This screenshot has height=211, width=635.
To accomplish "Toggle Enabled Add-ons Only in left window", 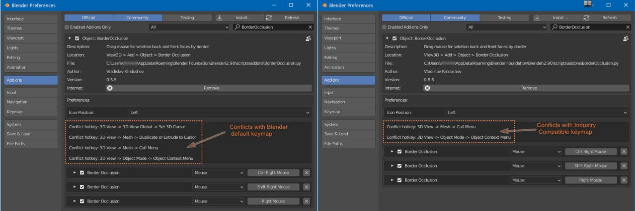I will tap(67, 27).
